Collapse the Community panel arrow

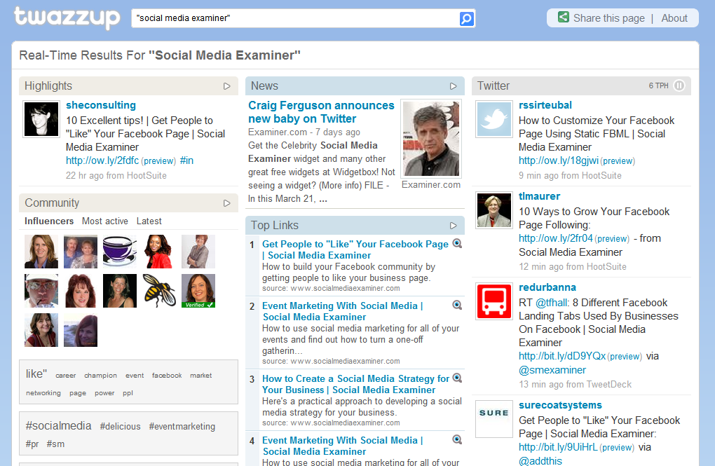coord(227,203)
